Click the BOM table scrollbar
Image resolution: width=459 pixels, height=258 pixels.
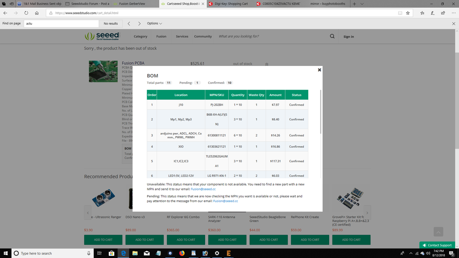tap(320, 112)
